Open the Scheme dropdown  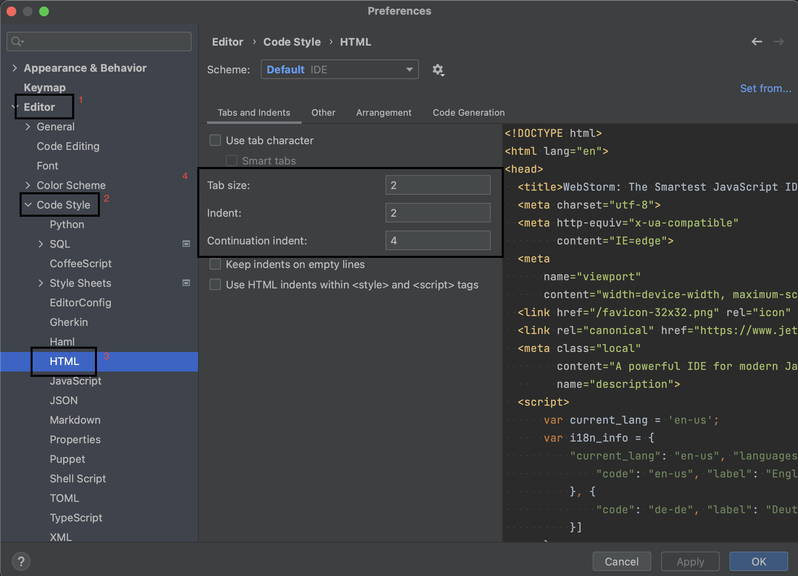tap(339, 70)
